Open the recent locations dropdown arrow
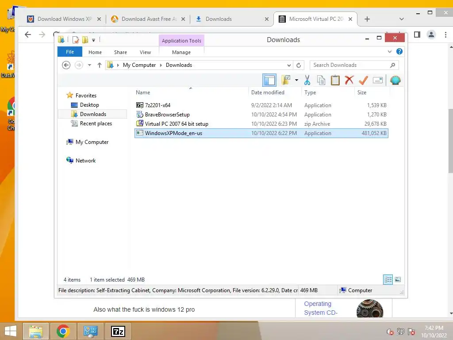 tap(89, 65)
